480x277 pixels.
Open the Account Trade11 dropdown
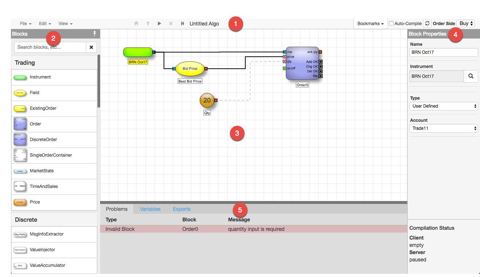[x=444, y=128]
